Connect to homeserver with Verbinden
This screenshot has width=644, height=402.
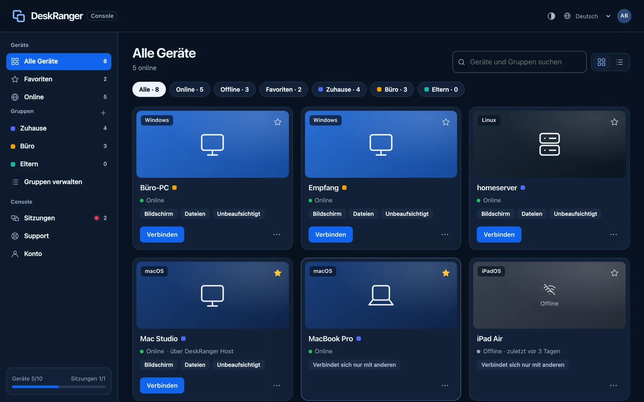pos(499,234)
